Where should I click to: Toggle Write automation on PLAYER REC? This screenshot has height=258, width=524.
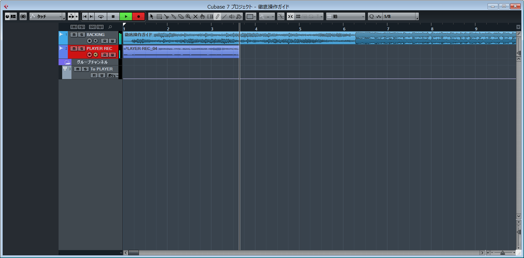[x=112, y=55]
